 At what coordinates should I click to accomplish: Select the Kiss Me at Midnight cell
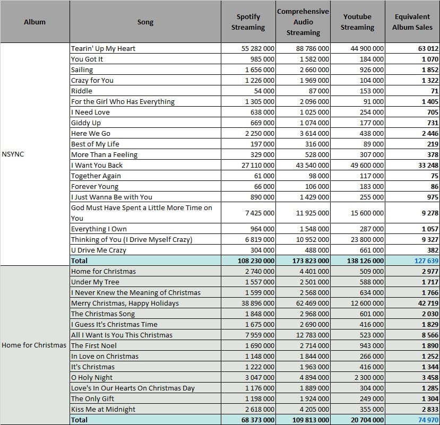coord(145,409)
